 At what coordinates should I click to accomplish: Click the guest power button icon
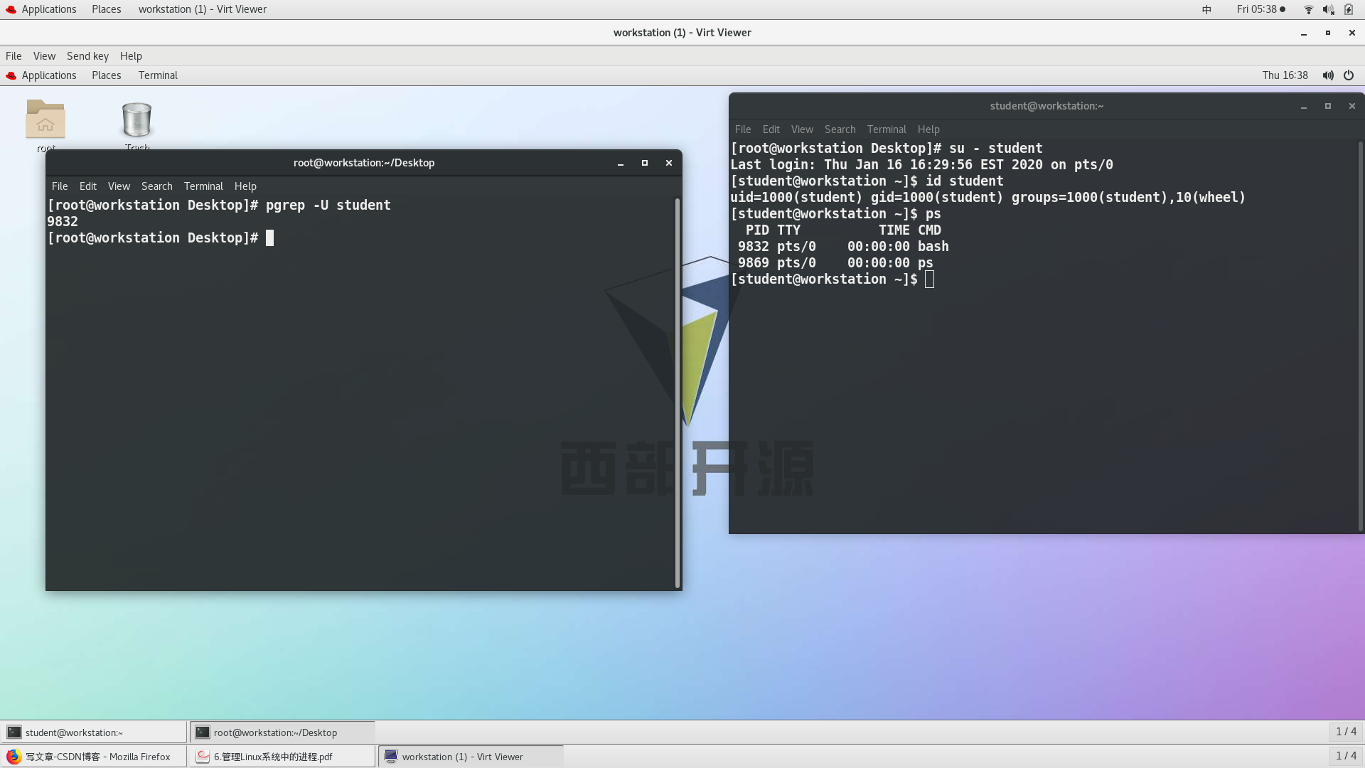click(x=1349, y=75)
